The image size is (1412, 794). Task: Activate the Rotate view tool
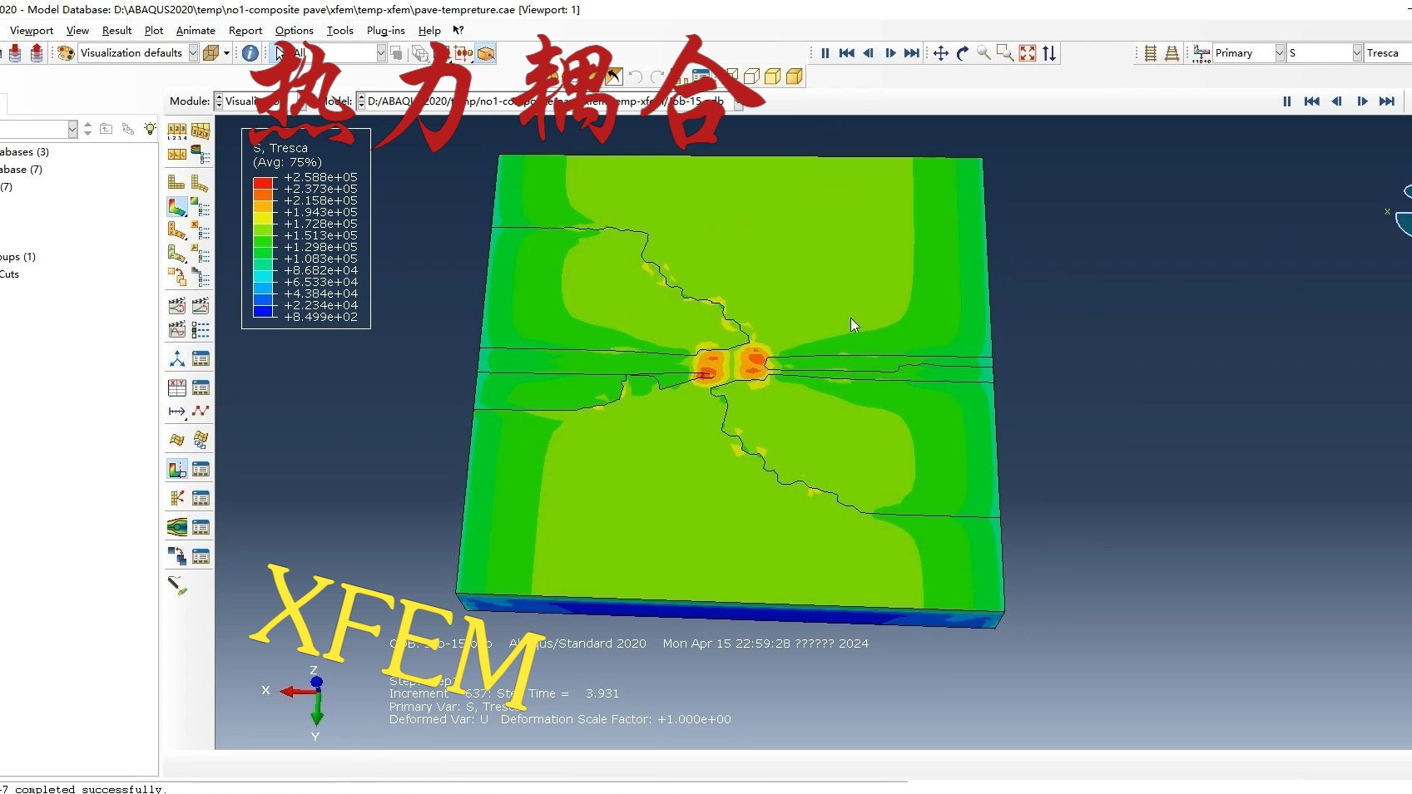(963, 52)
